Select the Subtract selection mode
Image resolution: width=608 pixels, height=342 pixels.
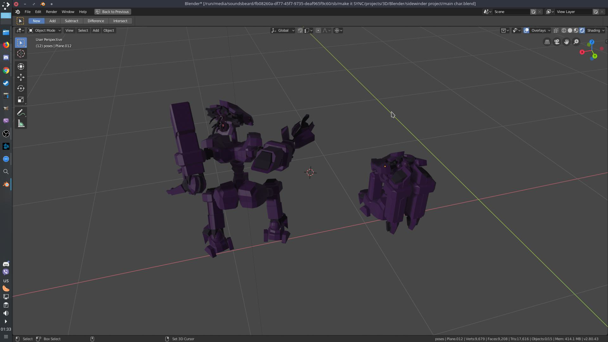pyautogui.click(x=72, y=21)
